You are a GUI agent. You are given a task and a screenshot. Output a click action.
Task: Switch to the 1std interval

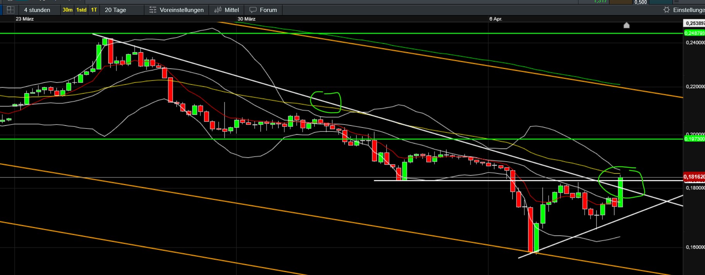coord(81,10)
